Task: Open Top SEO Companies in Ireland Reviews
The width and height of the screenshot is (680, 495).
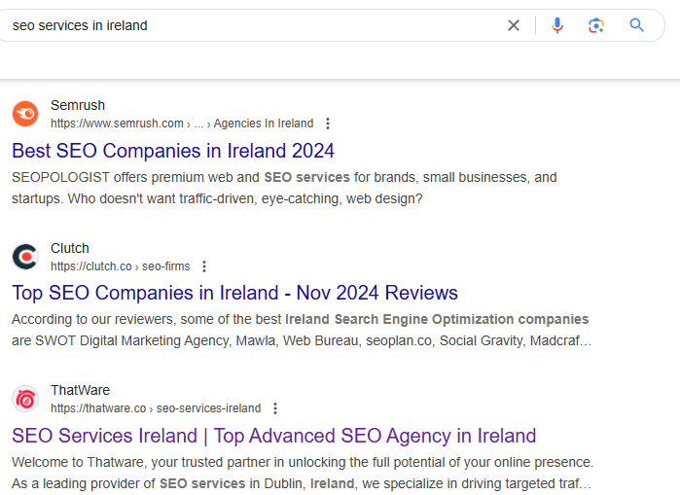Action: click(x=234, y=293)
